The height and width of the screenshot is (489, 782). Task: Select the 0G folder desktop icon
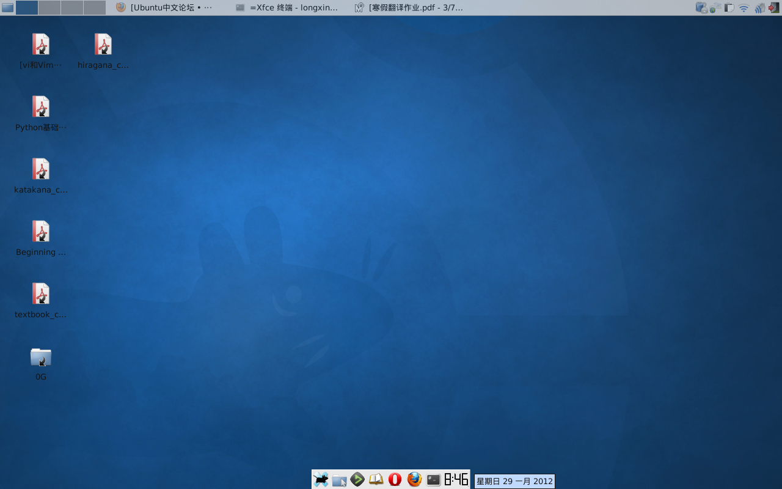[41, 364]
